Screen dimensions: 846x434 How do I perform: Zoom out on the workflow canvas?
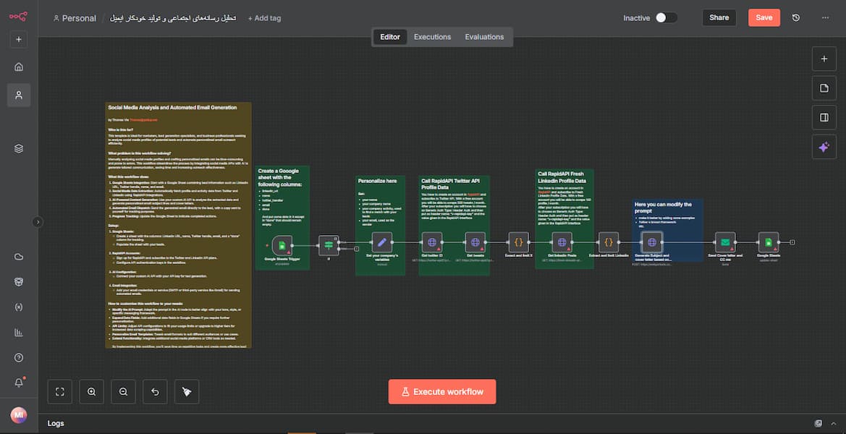(x=124, y=391)
